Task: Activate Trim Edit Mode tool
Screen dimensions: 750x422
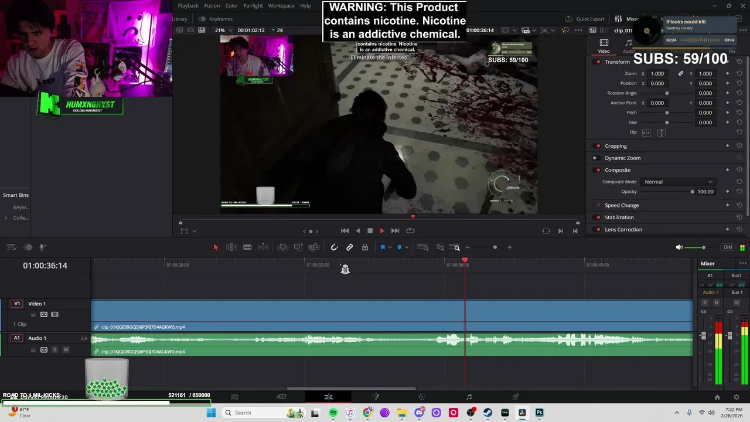Action: [x=231, y=247]
